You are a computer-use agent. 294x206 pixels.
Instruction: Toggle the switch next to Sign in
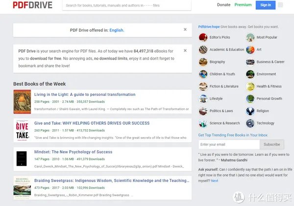click(x=280, y=5)
